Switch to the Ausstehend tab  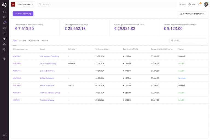pyautogui.click(x=34, y=41)
